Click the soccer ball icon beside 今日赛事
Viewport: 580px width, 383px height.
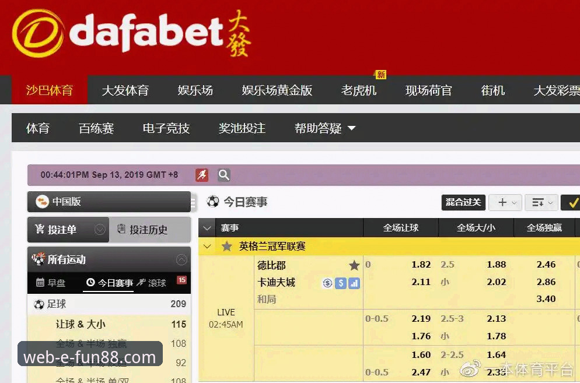[213, 202]
